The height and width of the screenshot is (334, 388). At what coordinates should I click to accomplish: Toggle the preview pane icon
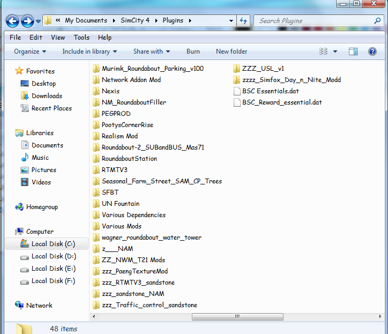tap(353, 51)
